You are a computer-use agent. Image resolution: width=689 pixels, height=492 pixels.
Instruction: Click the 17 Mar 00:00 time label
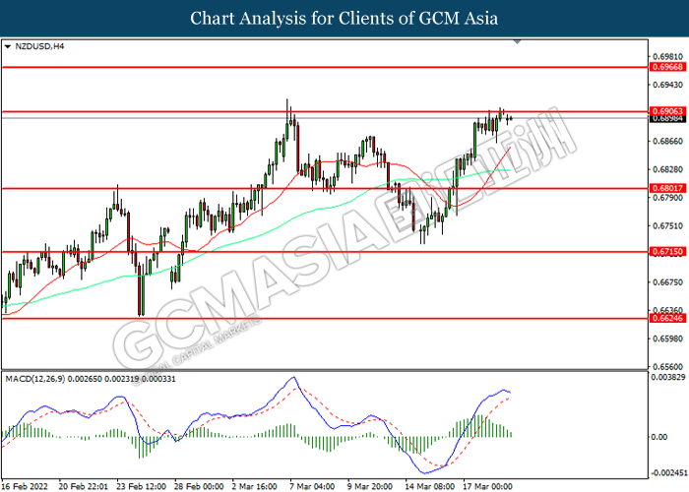pos(487,486)
